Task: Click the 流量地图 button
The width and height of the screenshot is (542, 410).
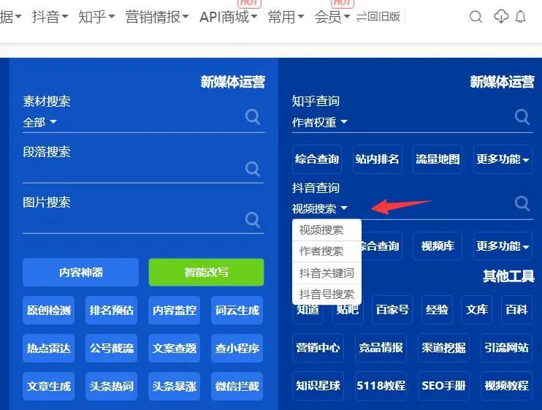Action: tap(438, 159)
